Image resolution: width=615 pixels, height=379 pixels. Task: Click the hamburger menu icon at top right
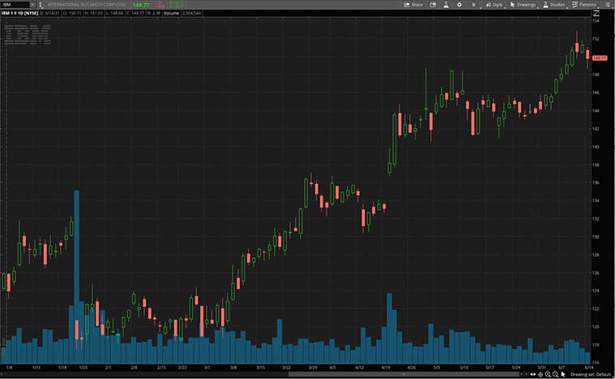(x=608, y=4)
